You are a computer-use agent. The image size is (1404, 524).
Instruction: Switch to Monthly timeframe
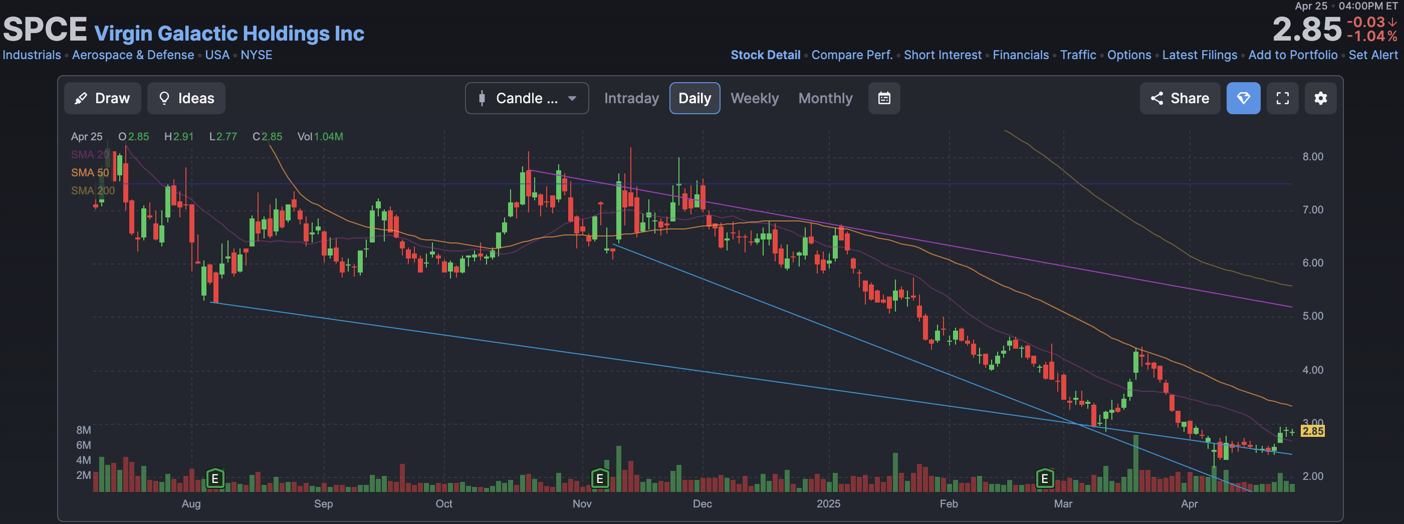point(825,98)
